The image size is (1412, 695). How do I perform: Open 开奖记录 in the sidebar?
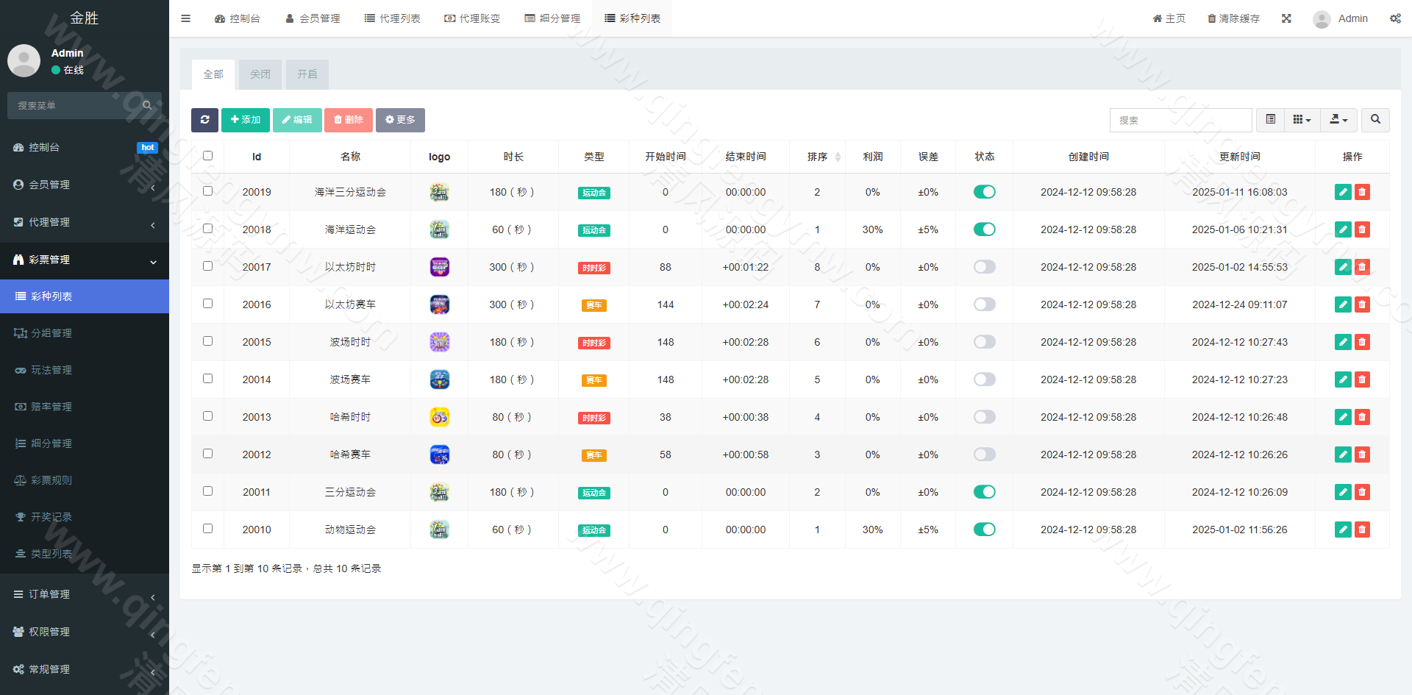coord(51,517)
